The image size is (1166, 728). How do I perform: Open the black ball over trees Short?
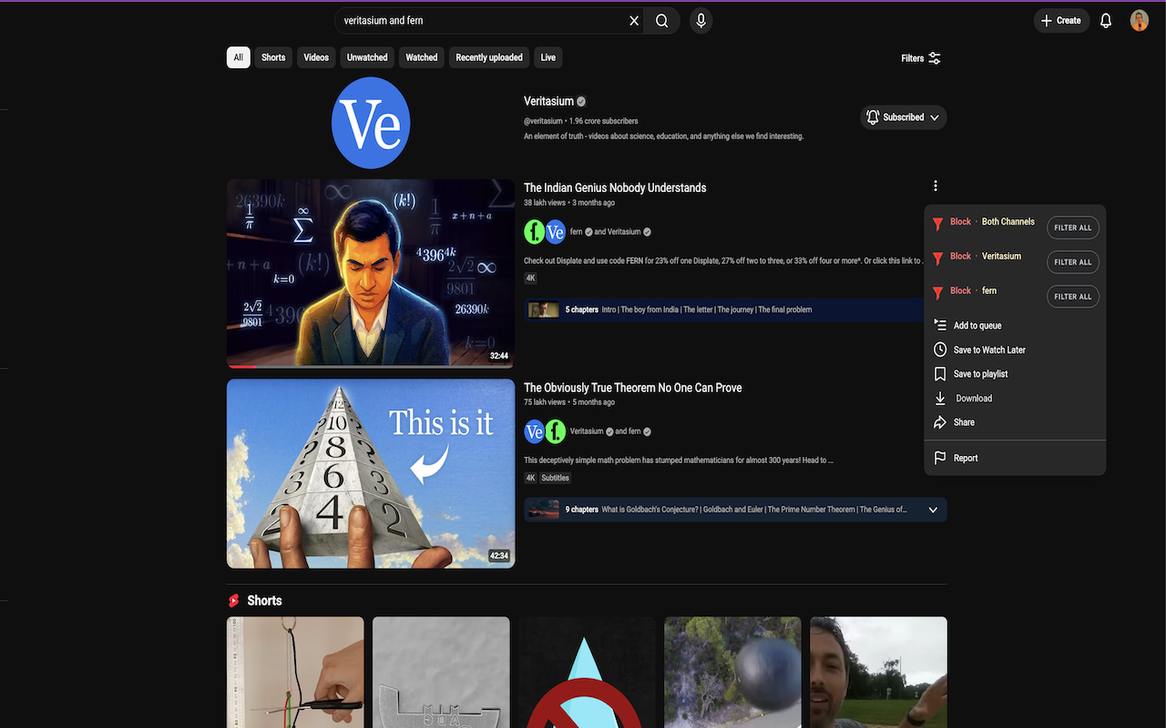coord(732,672)
